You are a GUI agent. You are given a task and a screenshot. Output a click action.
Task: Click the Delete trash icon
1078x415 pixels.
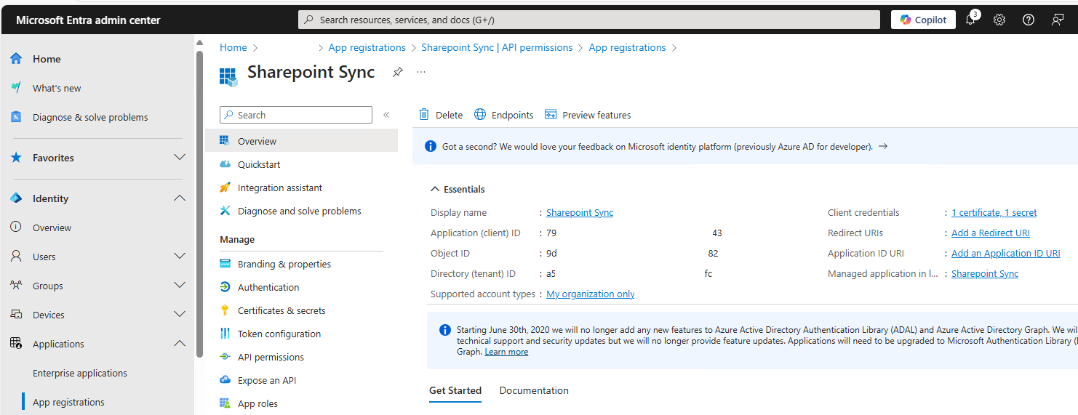coord(424,115)
